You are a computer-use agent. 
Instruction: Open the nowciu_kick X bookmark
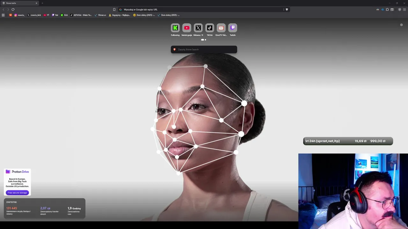coord(34,15)
